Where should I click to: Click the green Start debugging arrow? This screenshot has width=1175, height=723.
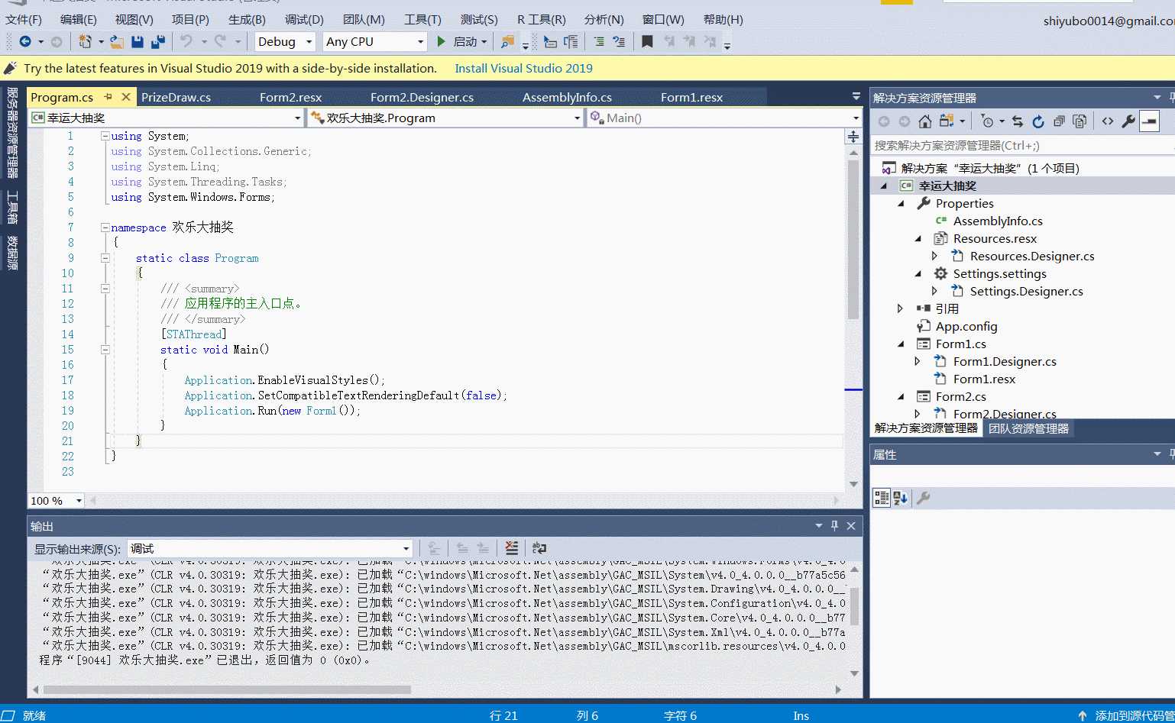click(x=441, y=42)
